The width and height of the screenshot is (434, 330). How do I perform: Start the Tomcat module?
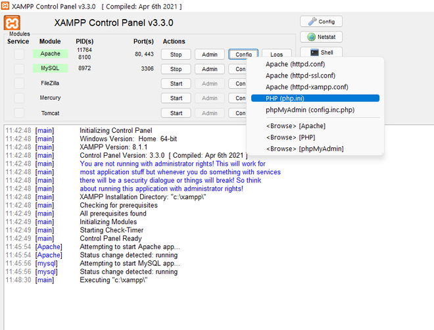[x=176, y=113]
